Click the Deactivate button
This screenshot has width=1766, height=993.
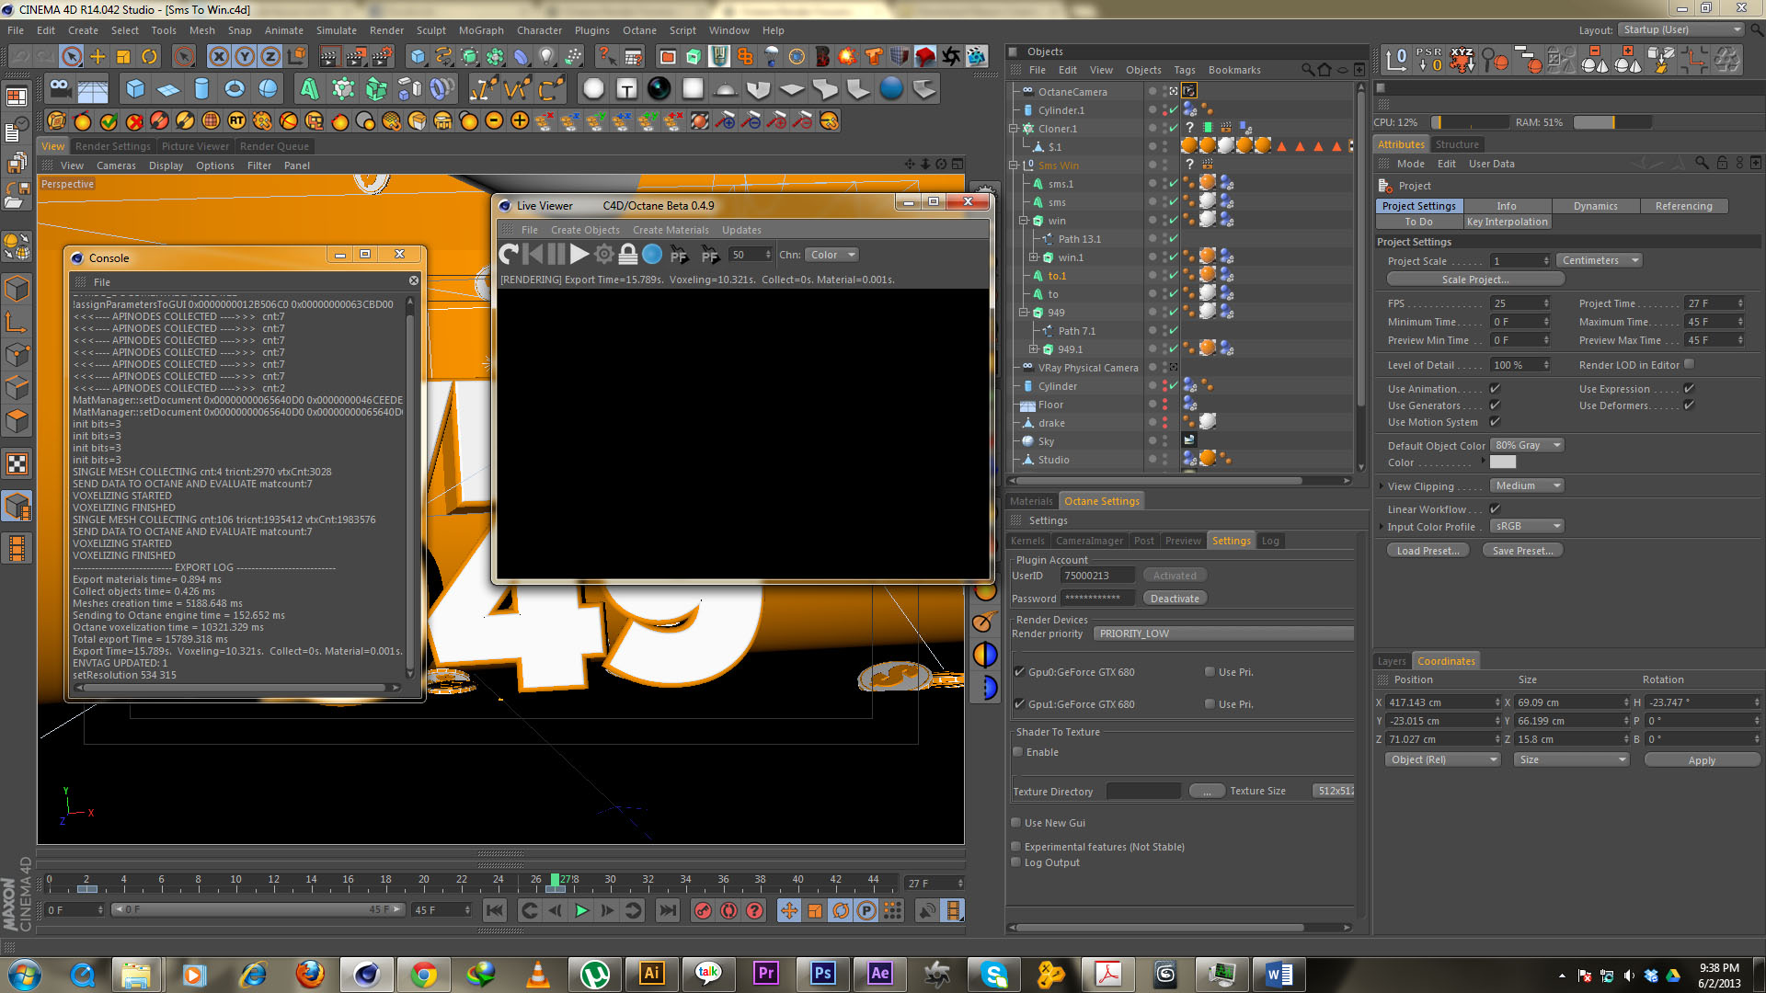(x=1175, y=599)
